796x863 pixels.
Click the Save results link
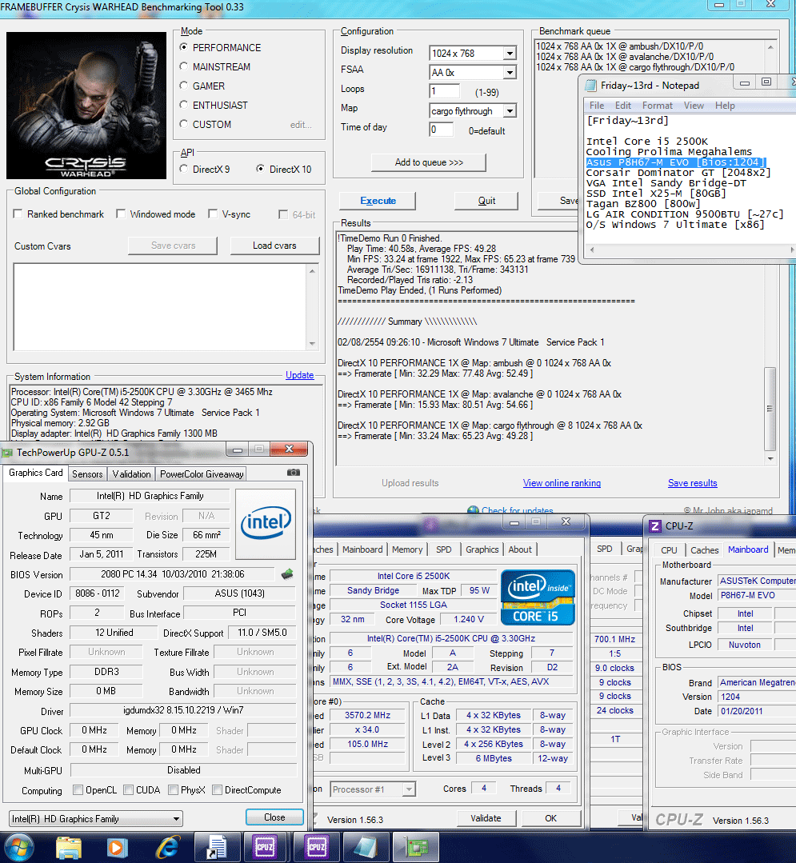tap(693, 482)
